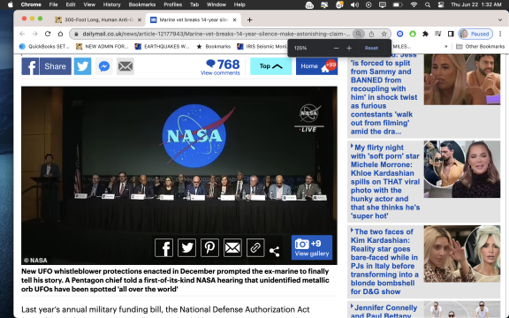Click the zoom magnifier icon in address bar

359,34
